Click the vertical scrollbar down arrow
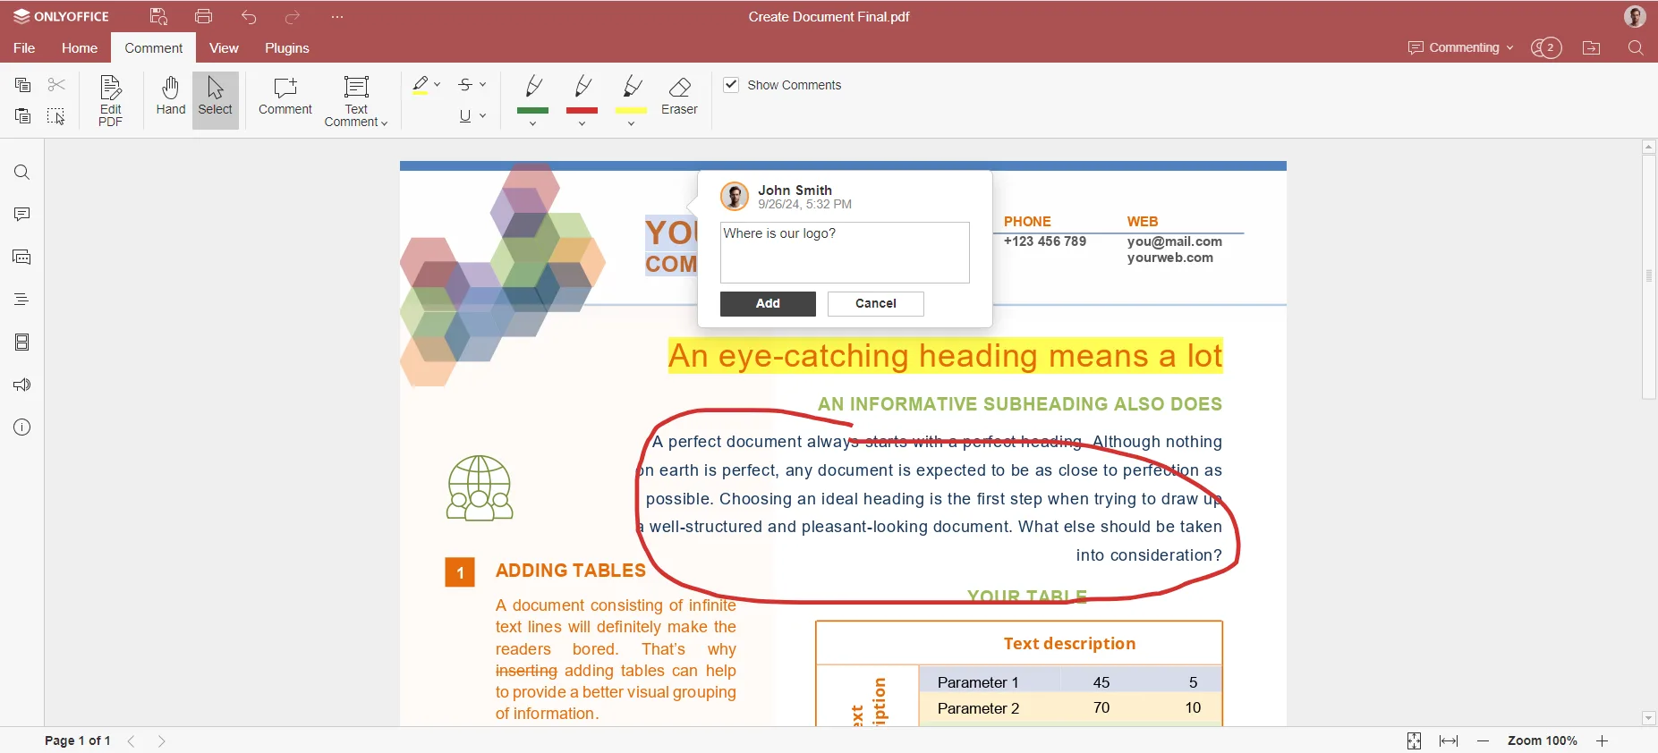The height and width of the screenshot is (753, 1658). (x=1649, y=718)
